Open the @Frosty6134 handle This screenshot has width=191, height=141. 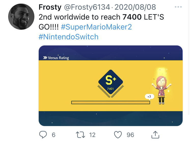(x=87, y=7)
